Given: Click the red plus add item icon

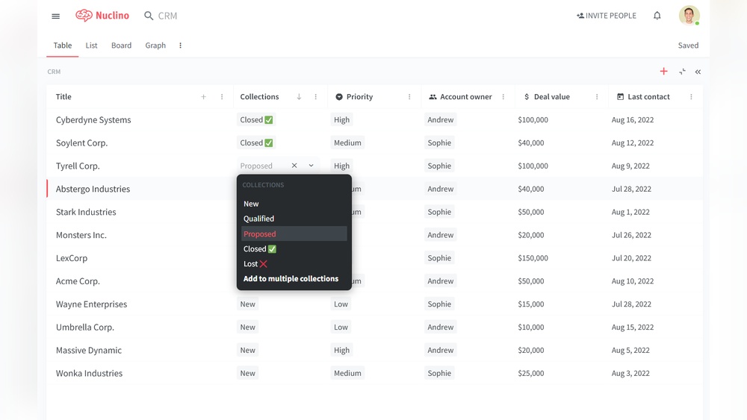Looking at the screenshot, I should [663, 72].
